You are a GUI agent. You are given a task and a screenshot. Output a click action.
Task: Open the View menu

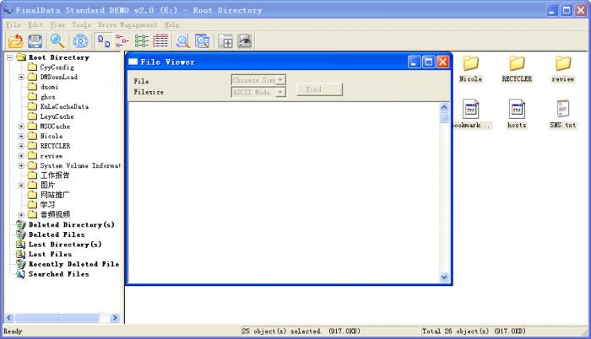(57, 24)
